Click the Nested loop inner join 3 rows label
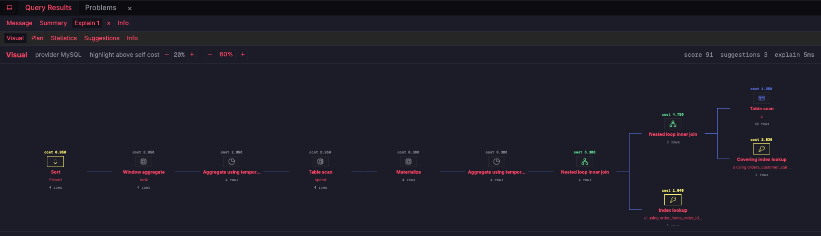Image resolution: width=821 pixels, height=236 pixels. tap(673, 134)
